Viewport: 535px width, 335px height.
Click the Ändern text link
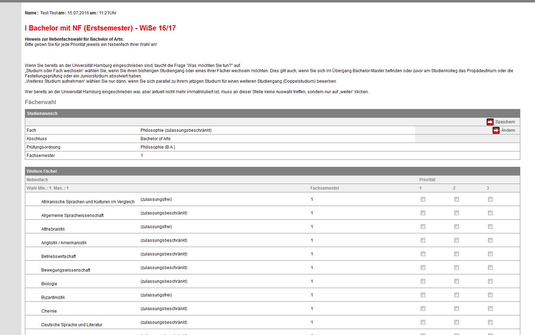tap(508, 130)
